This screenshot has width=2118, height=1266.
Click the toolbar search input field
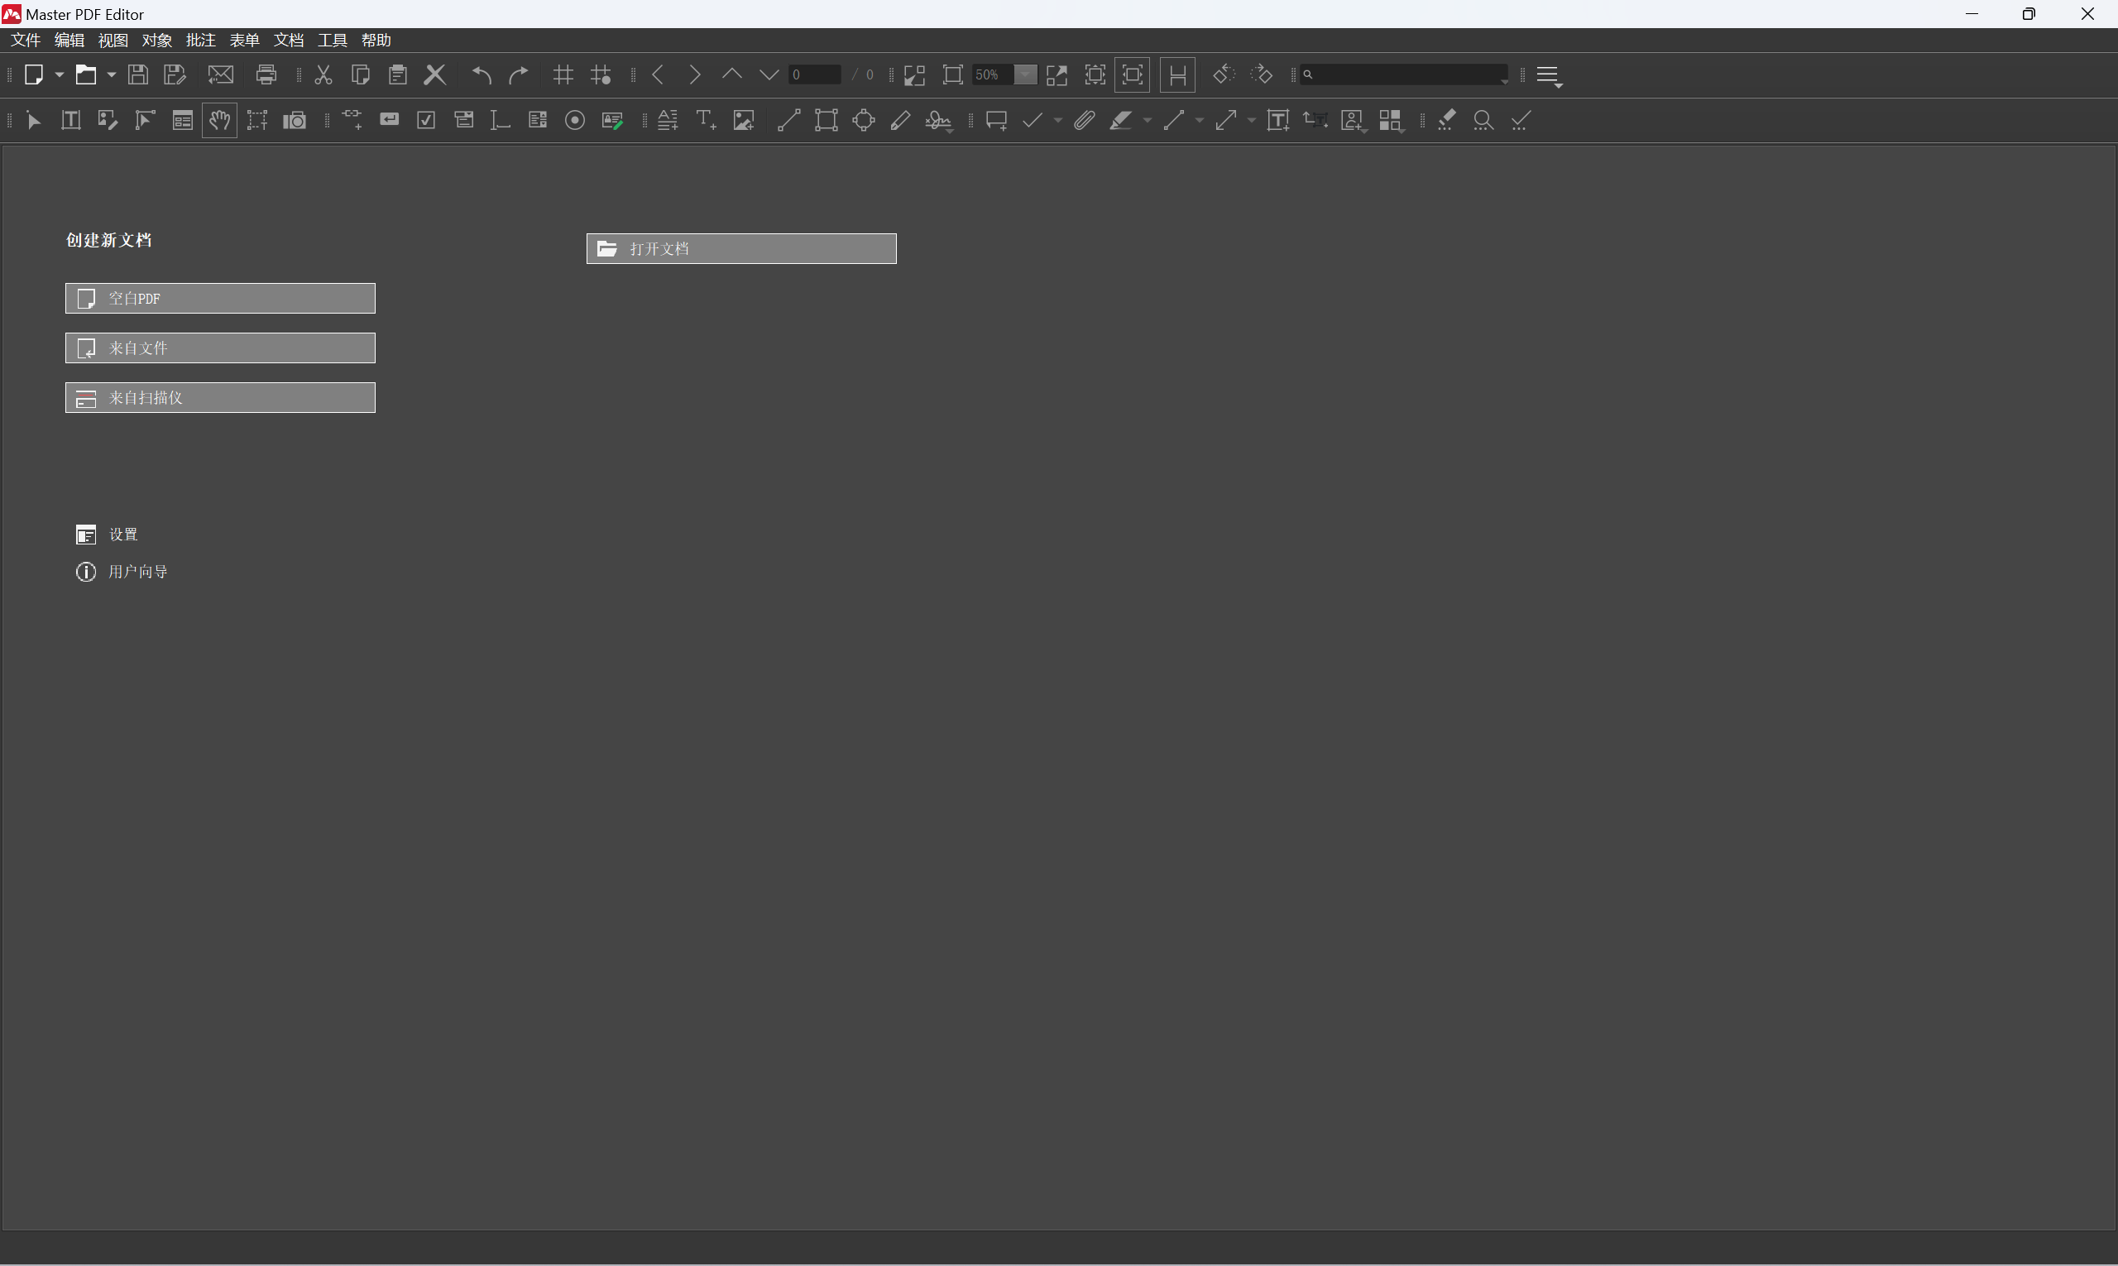tap(1404, 75)
